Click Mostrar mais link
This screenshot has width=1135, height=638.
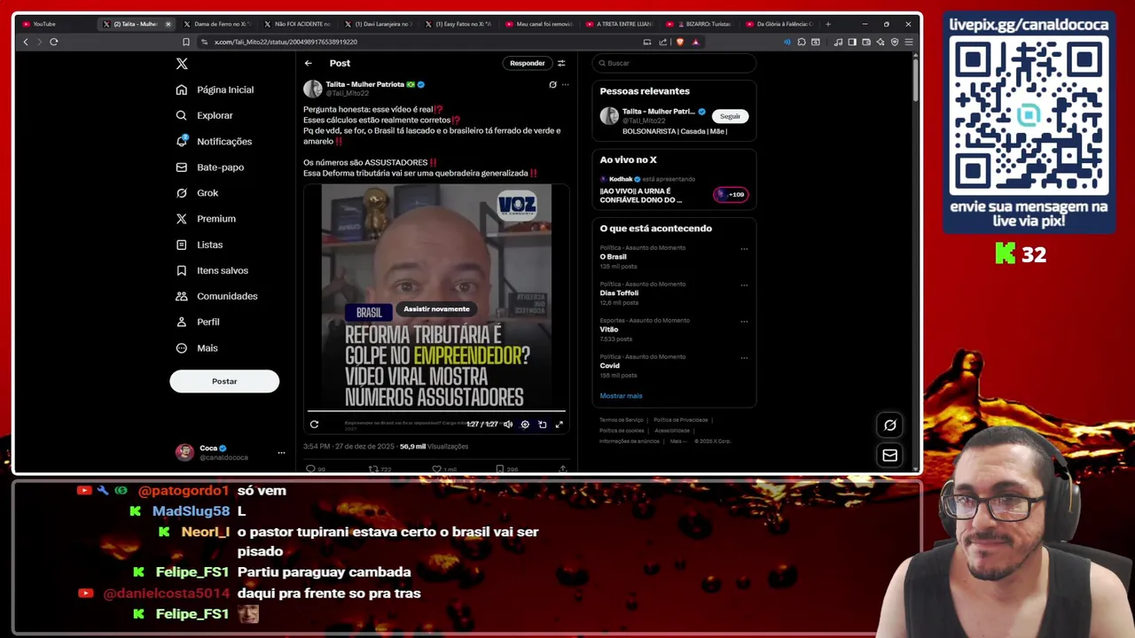621,396
